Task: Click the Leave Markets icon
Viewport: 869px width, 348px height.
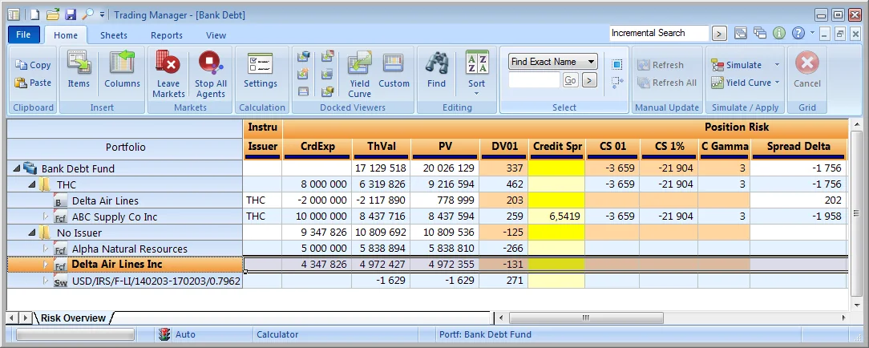Action: (168, 64)
